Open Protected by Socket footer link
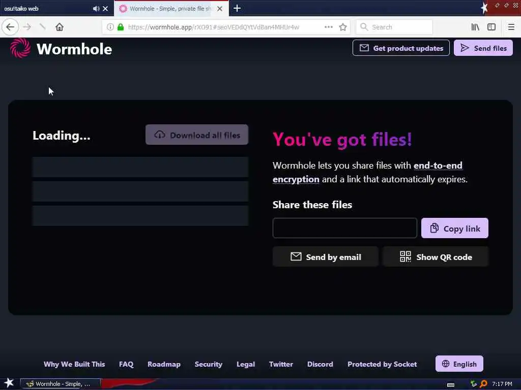This screenshot has width=521, height=390. pos(382,364)
